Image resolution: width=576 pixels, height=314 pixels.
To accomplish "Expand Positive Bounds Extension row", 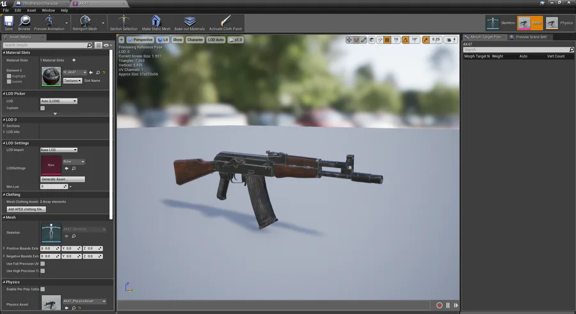I will (4, 248).
